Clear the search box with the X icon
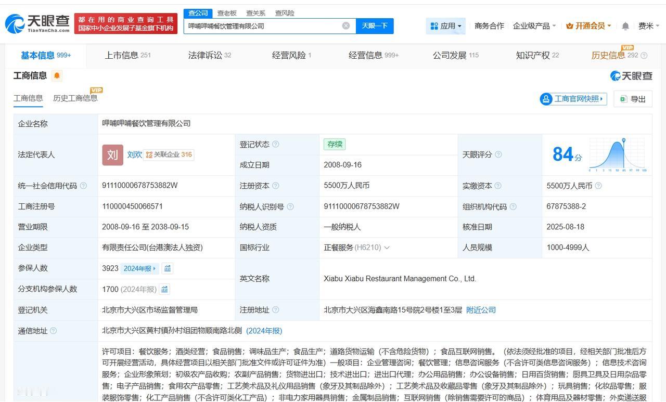666x402 pixels. point(345,25)
